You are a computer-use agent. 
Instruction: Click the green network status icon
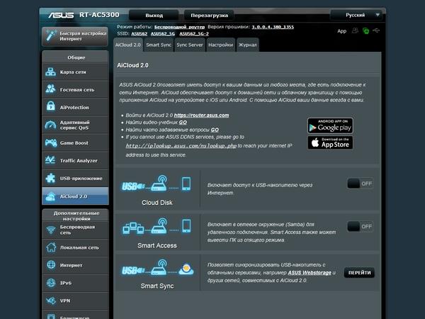pos(365,30)
